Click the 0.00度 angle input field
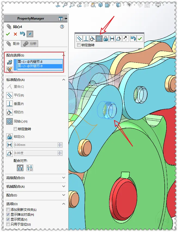 (36, 153)
